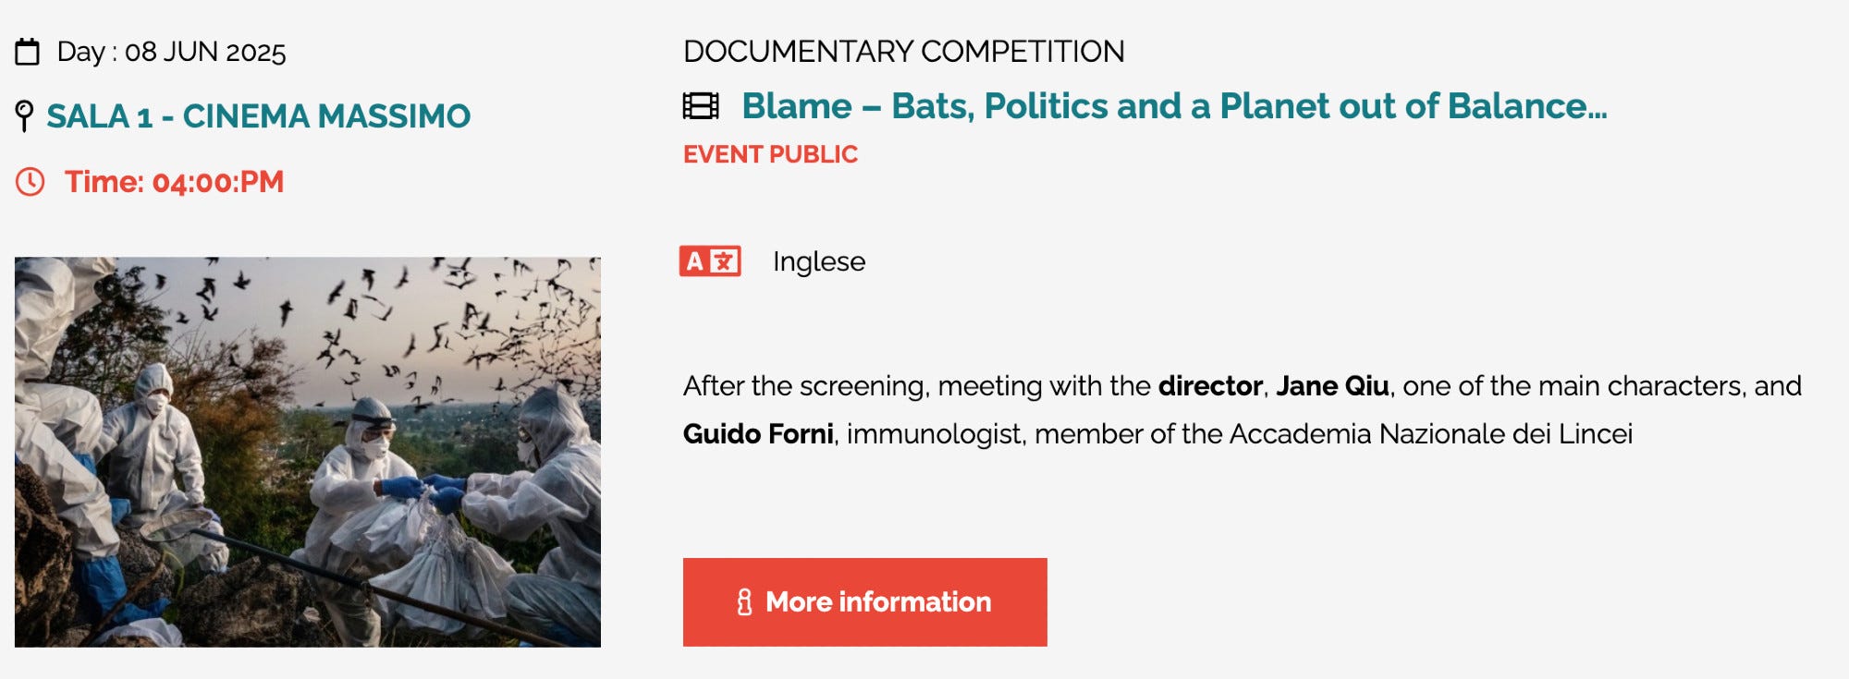Open the SALA 1 - CINEMA MASSIMO venue link
This screenshot has height=679, width=1849.
pyautogui.click(x=259, y=116)
